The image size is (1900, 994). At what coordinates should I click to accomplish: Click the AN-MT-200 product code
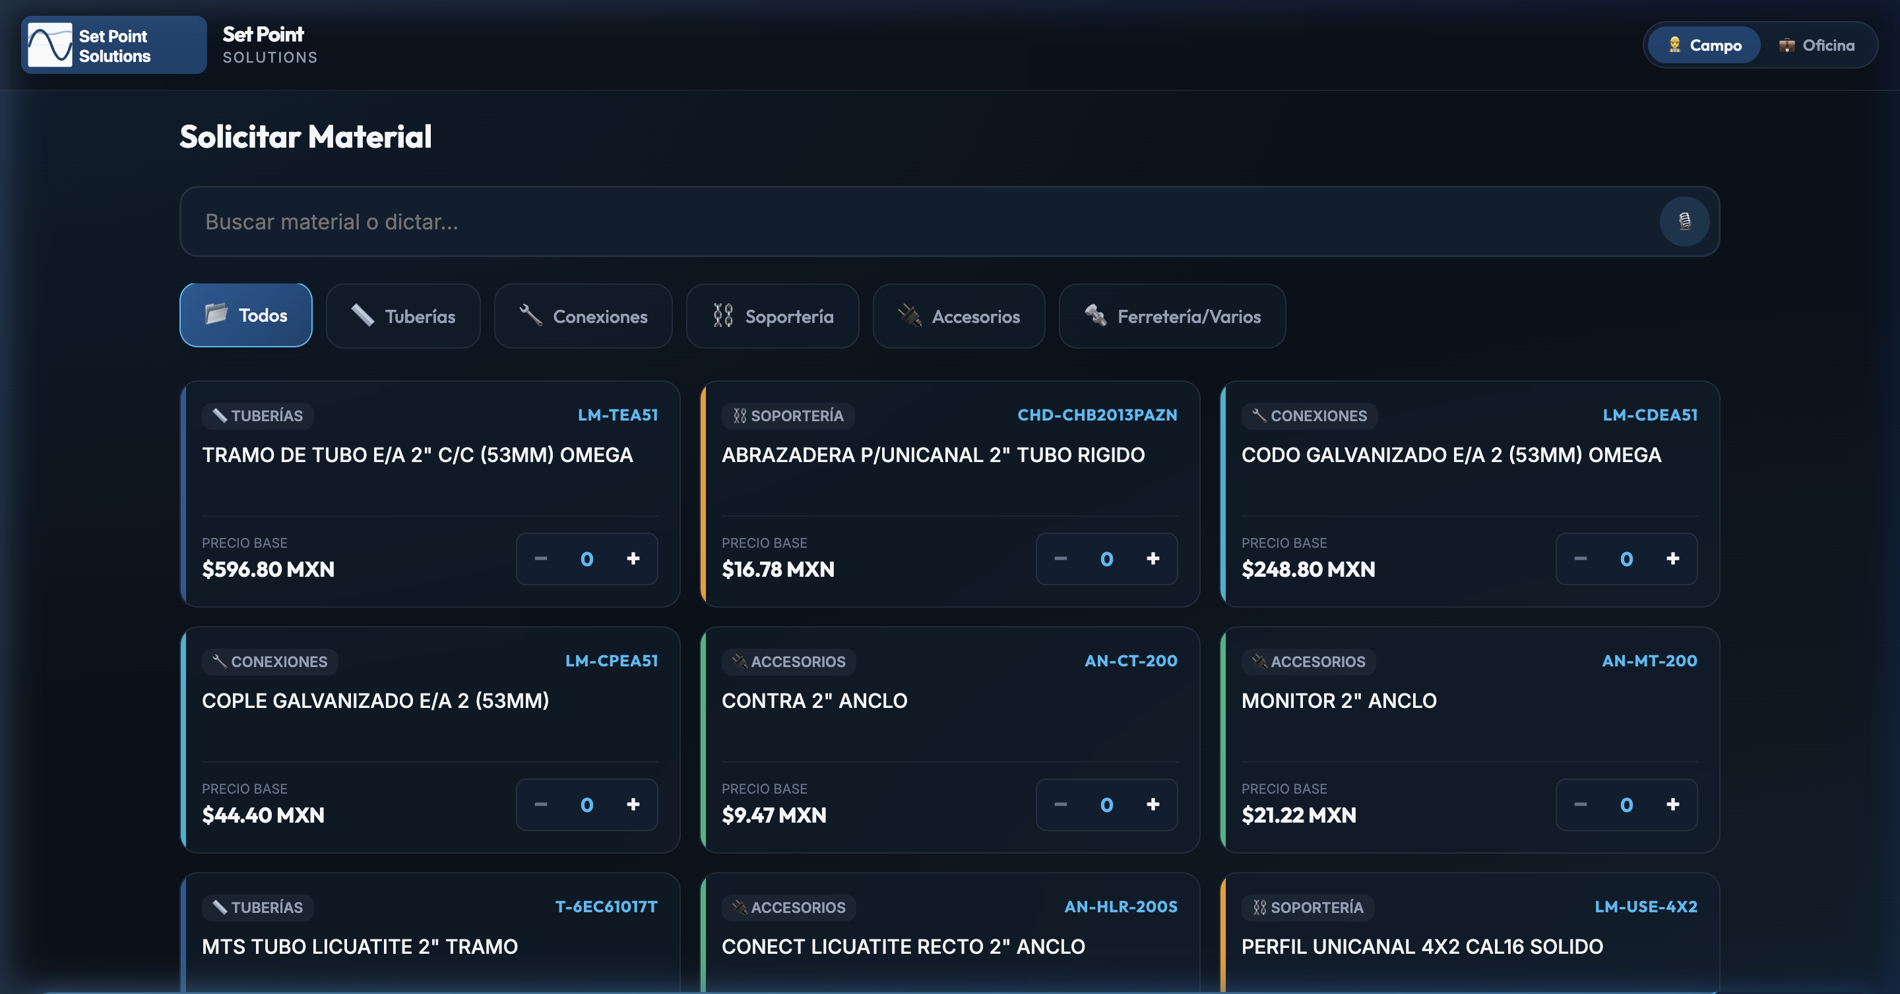(1649, 661)
